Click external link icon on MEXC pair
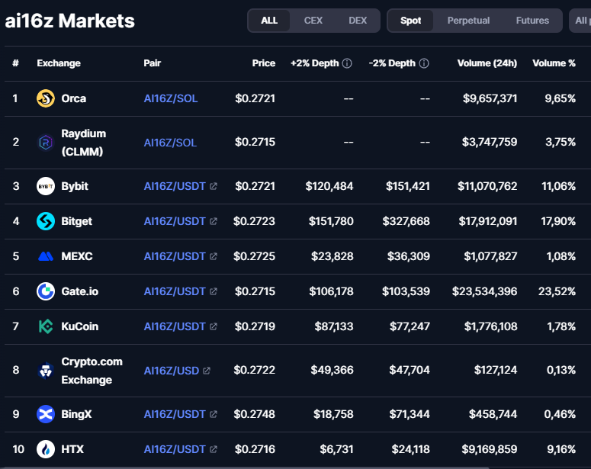The image size is (591, 469). point(214,256)
